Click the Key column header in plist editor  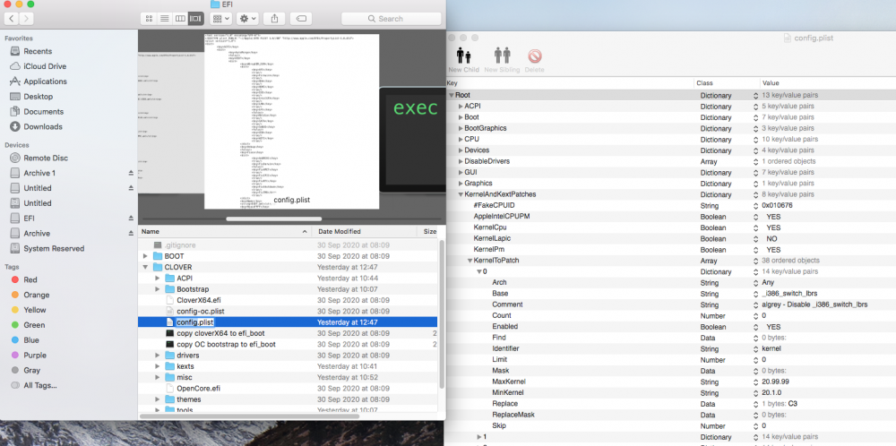click(570, 83)
